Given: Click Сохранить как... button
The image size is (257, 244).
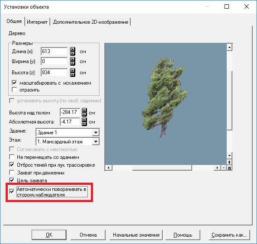Looking at the screenshot, I should click(x=229, y=235).
